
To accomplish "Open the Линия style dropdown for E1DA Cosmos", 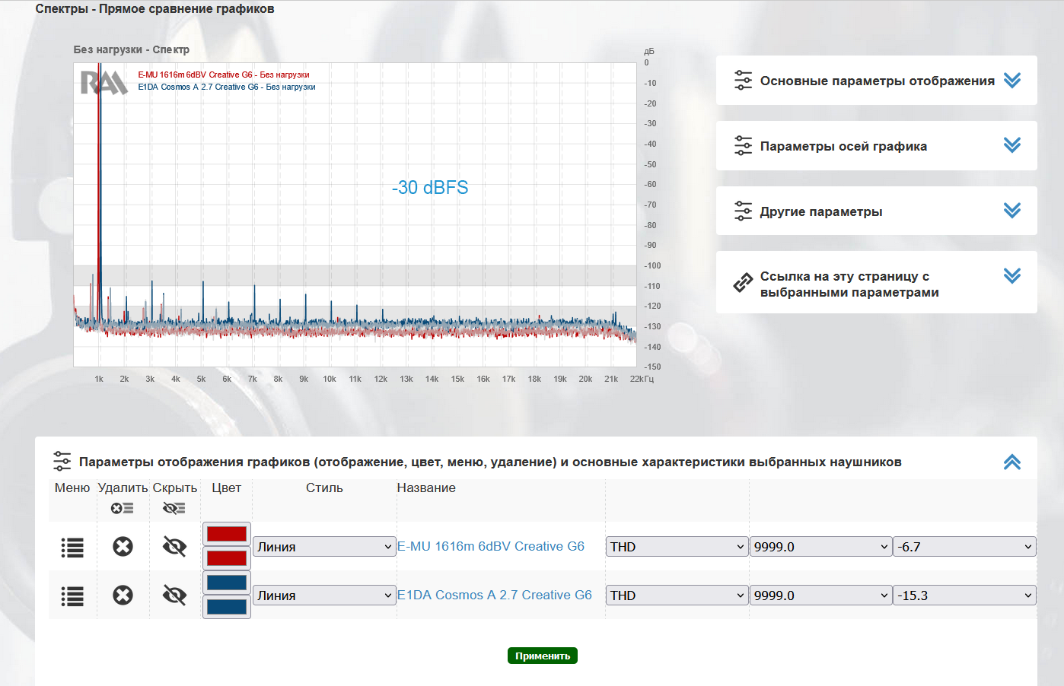I will pos(324,595).
